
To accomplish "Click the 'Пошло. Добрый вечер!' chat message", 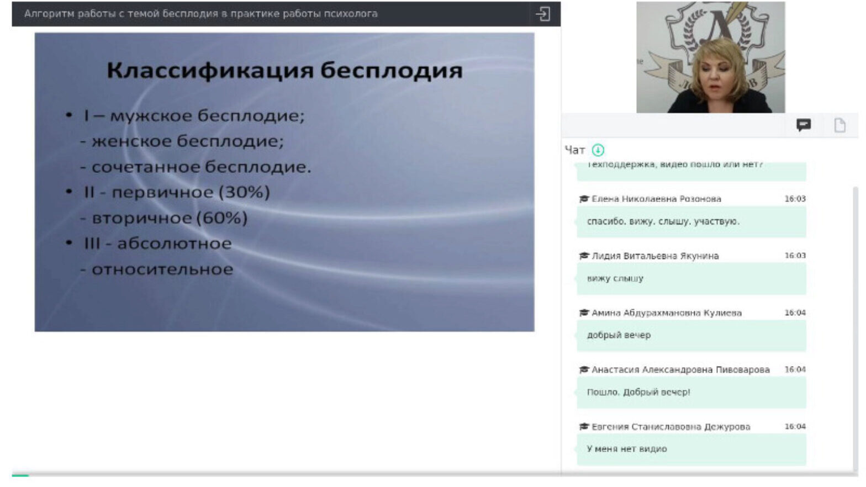I will [638, 392].
